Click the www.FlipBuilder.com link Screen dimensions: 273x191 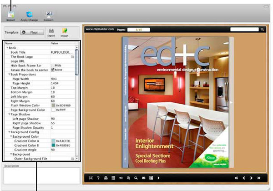click(100, 29)
